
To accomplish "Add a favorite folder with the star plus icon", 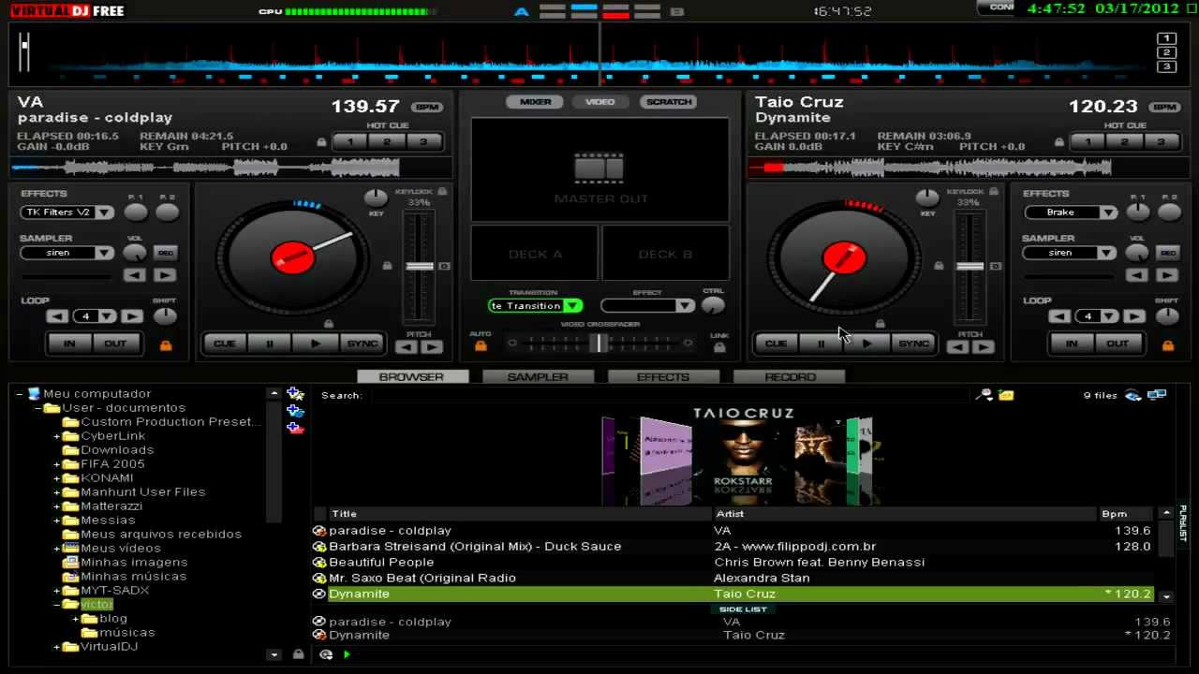I will tap(295, 394).
